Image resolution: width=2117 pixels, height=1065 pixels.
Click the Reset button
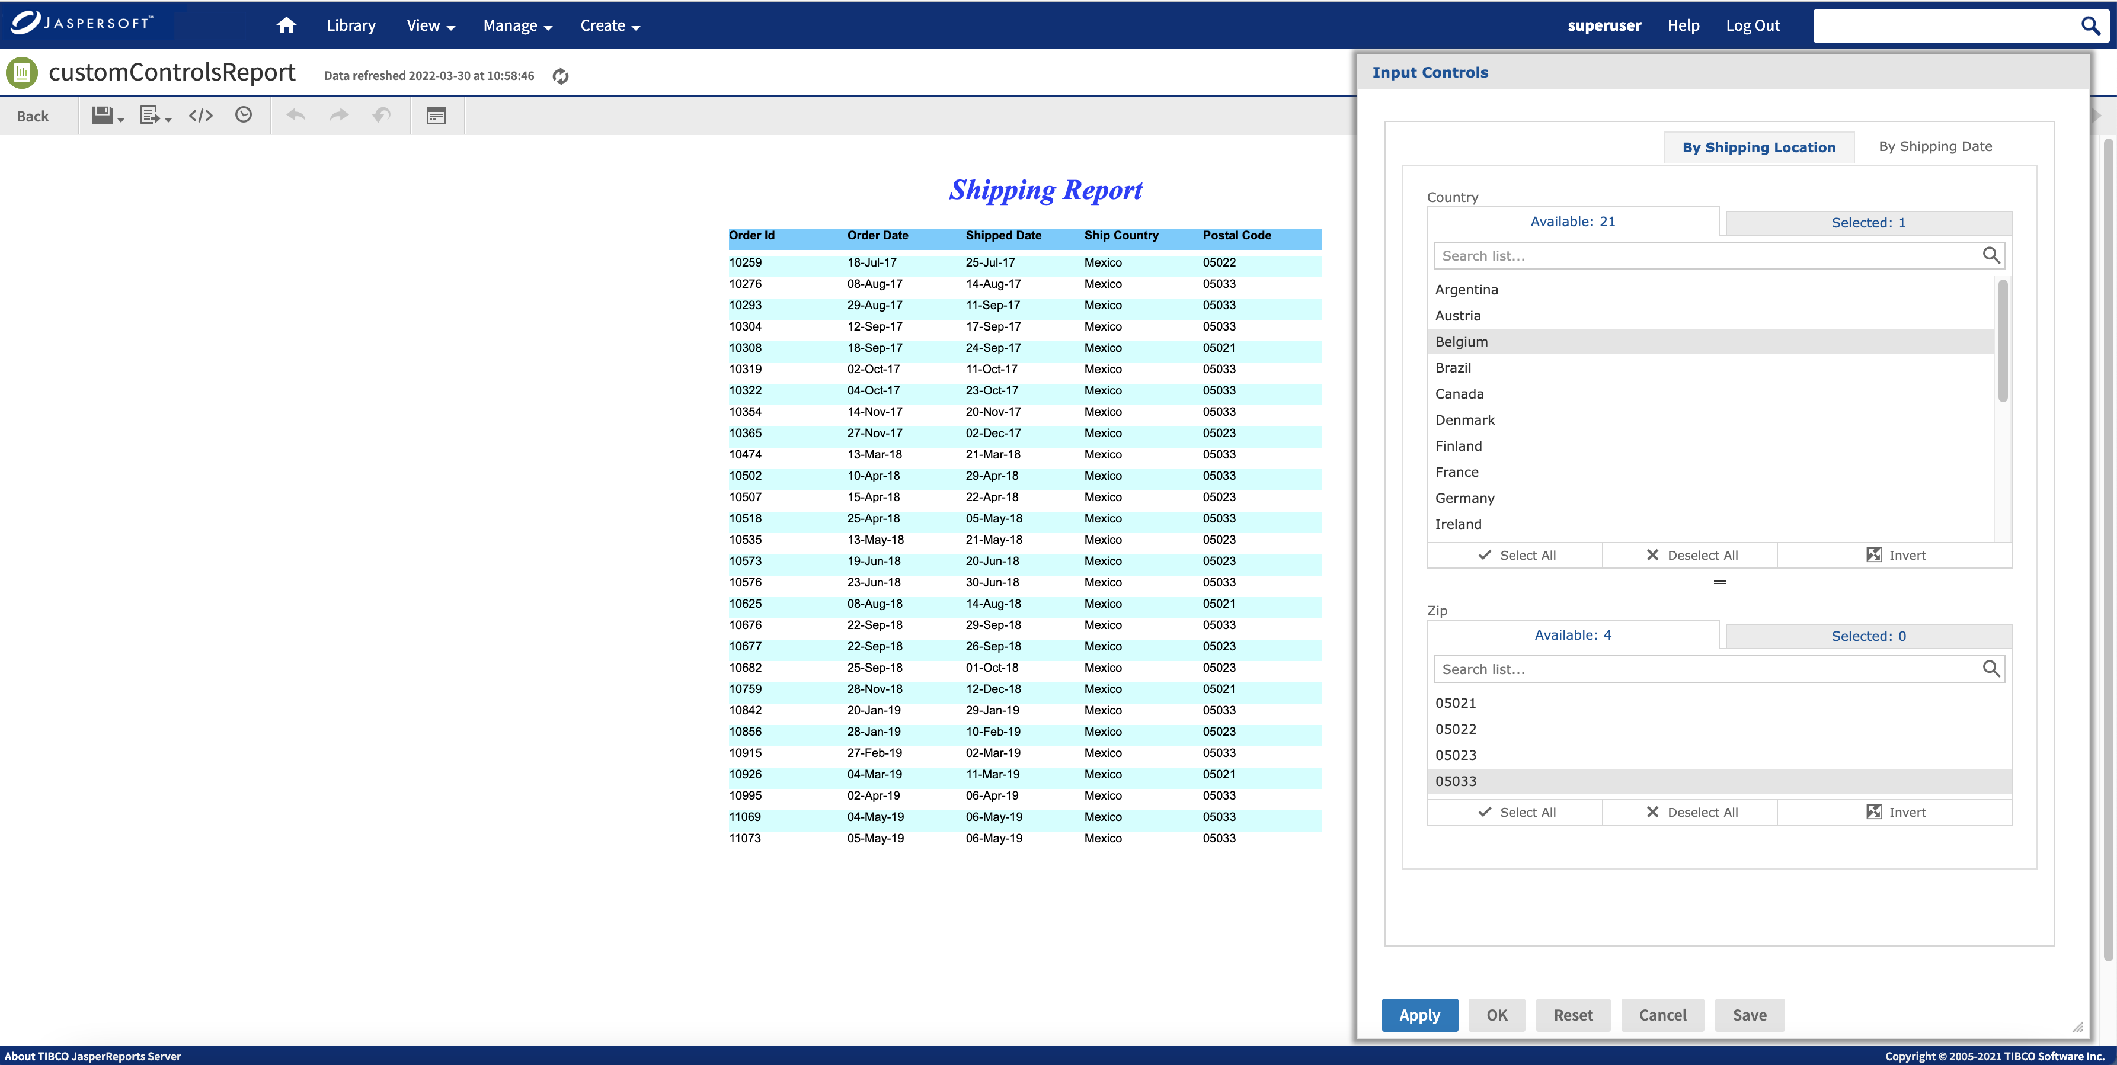pyautogui.click(x=1573, y=1015)
